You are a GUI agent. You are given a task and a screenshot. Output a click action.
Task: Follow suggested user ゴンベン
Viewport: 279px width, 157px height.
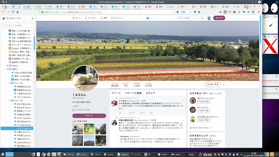tap(204, 102)
